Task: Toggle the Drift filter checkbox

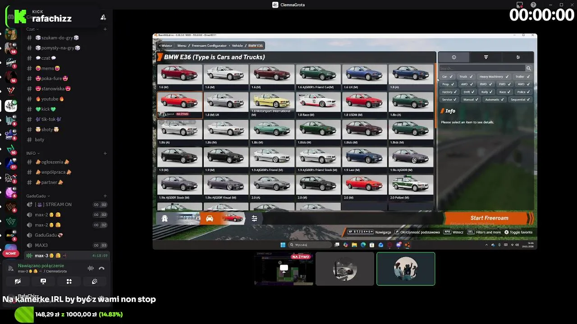Action: [469, 92]
